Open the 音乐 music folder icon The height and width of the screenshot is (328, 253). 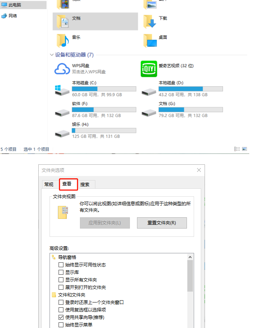63,41
